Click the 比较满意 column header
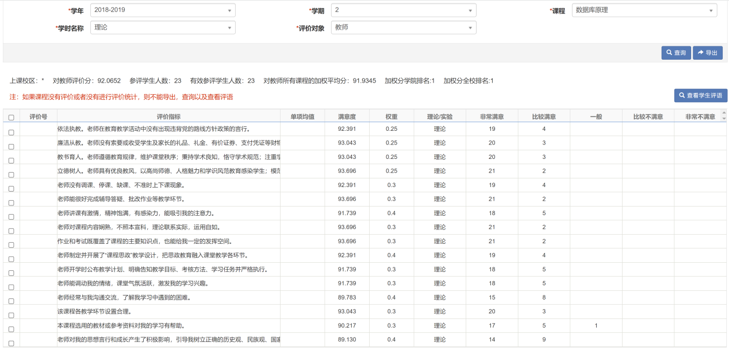The height and width of the screenshot is (350, 729). [544, 116]
